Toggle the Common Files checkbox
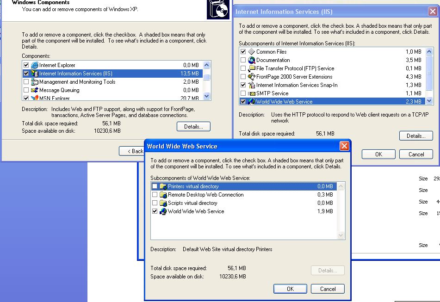The image size is (440, 302). click(243, 52)
